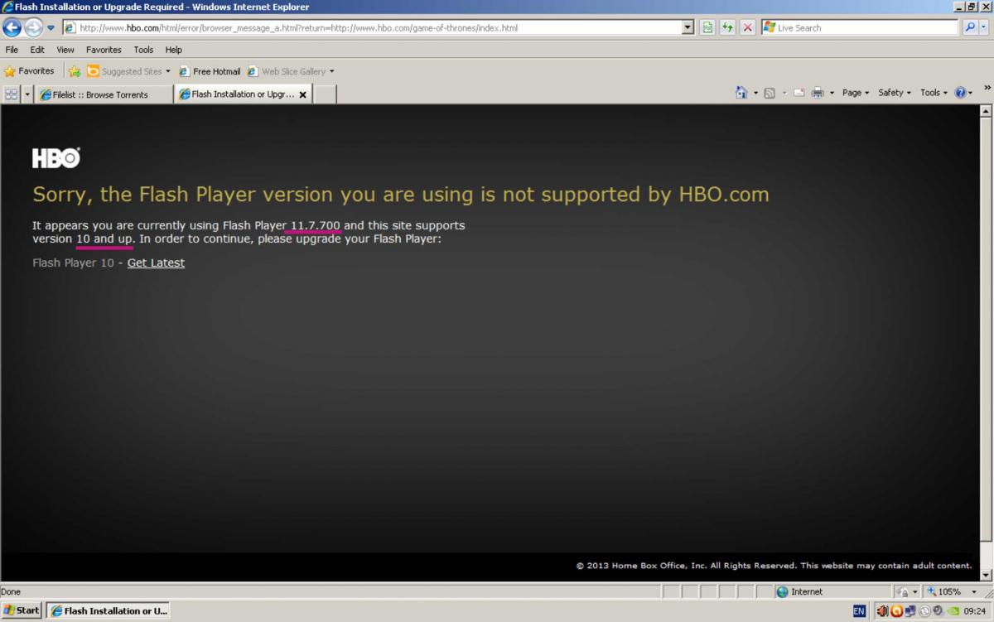Close the Flash Installation tab with X
The width and height of the screenshot is (994, 622).
click(302, 94)
